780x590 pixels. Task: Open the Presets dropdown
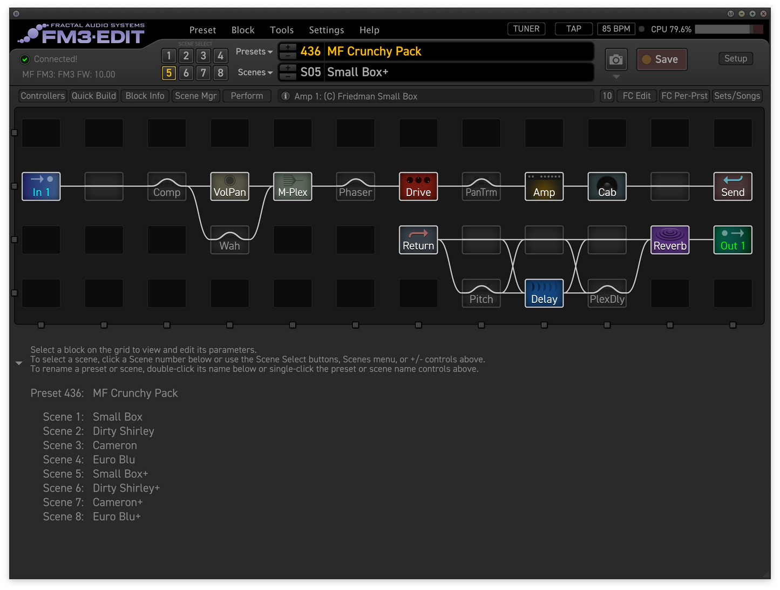pyautogui.click(x=254, y=52)
